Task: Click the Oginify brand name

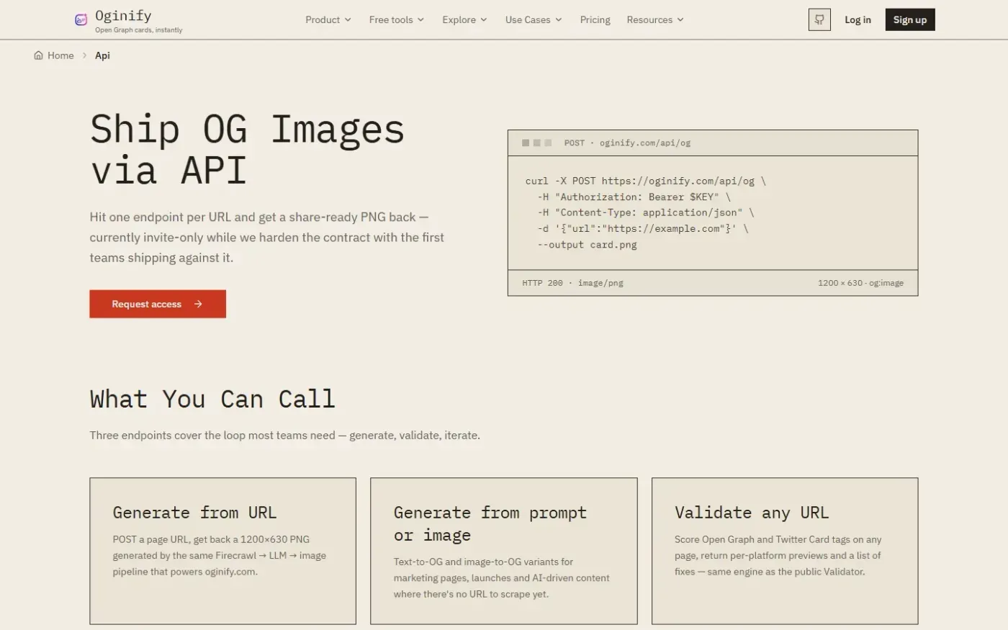Action: click(123, 15)
